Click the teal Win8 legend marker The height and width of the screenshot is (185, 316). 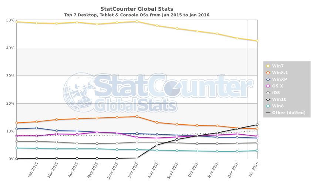point(268,106)
